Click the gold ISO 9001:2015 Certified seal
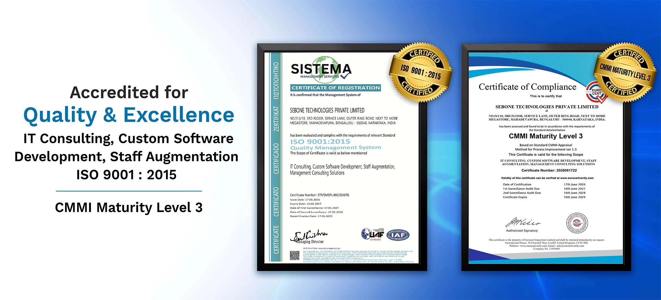The height and width of the screenshot is (300, 661). [x=420, y=72]
